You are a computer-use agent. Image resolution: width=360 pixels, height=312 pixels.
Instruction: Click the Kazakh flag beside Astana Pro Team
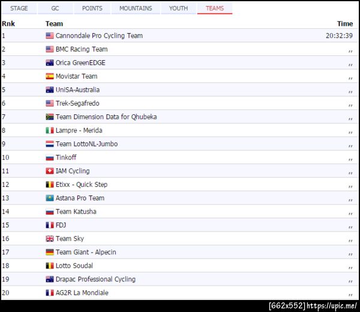point(50,198)
